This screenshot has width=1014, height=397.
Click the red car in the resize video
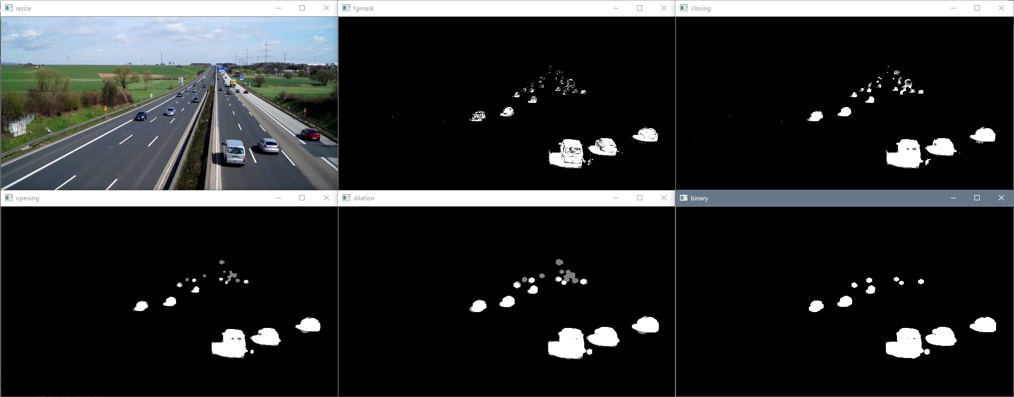[x=310, y=134]
